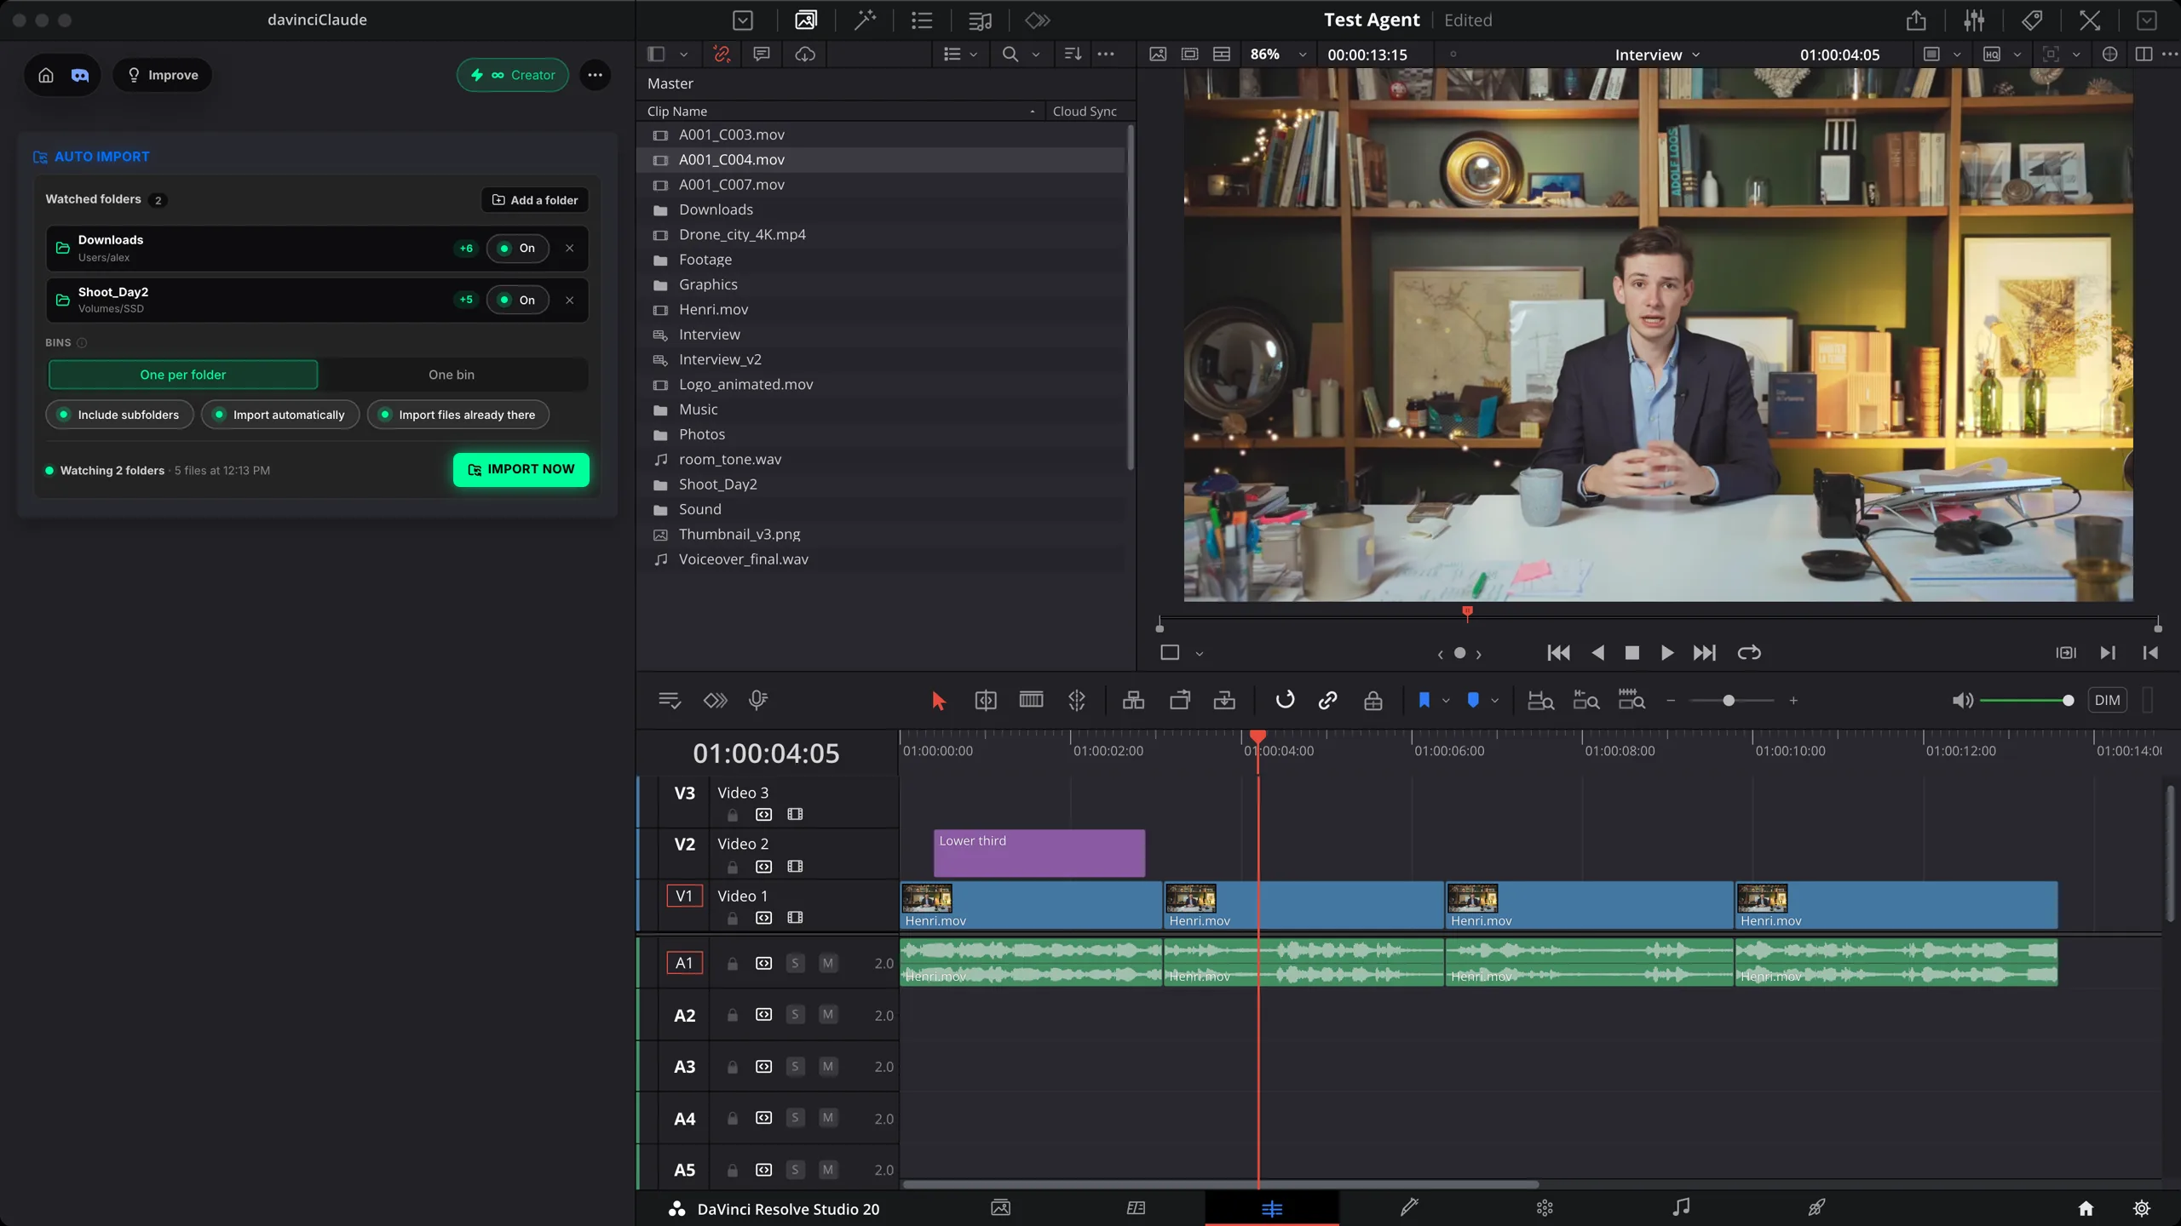Click the Insert Clip icon
Screen dimensions: 2181x1226
point(1133,701)
